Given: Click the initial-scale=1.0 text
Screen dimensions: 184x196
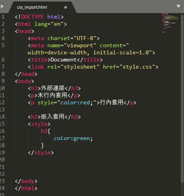Looking at the screenshot, I should coord(121,53).
